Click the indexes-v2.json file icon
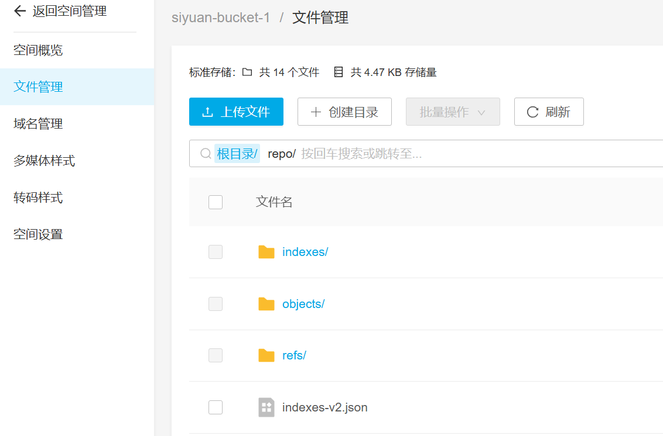The image size is (663, 436). point(266,407)
